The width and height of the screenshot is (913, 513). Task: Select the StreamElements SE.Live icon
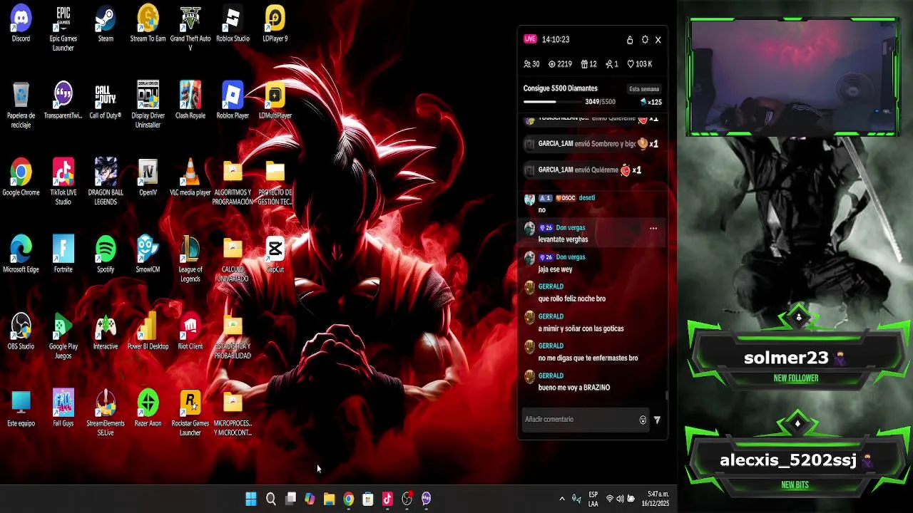tap(106, 413)
